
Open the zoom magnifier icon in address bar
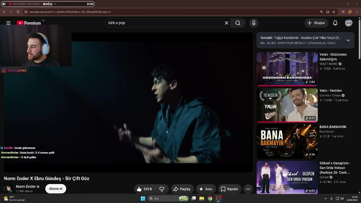[322, 12]
